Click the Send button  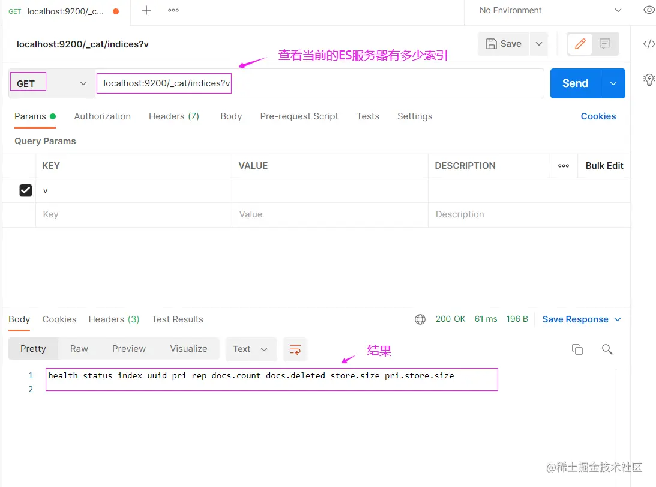tap(575, 83)
